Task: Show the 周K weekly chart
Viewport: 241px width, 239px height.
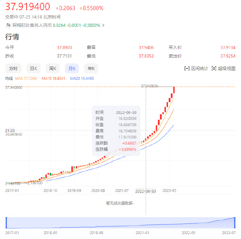Action: (53, 68)
